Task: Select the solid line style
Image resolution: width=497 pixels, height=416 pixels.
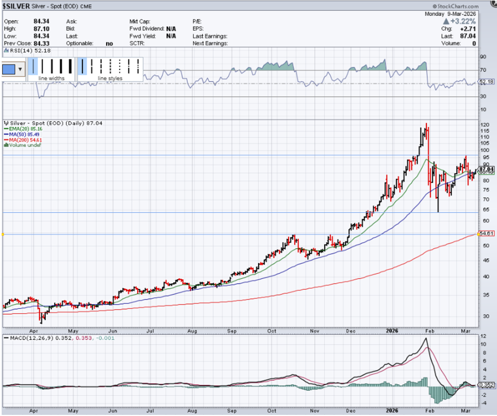Action: click(x=84, y=66)
